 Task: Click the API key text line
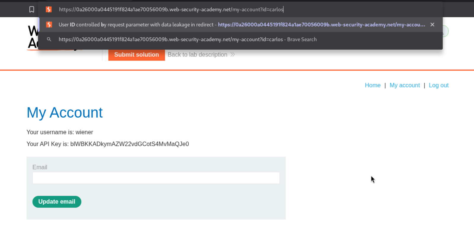click(x=108, y=144)
